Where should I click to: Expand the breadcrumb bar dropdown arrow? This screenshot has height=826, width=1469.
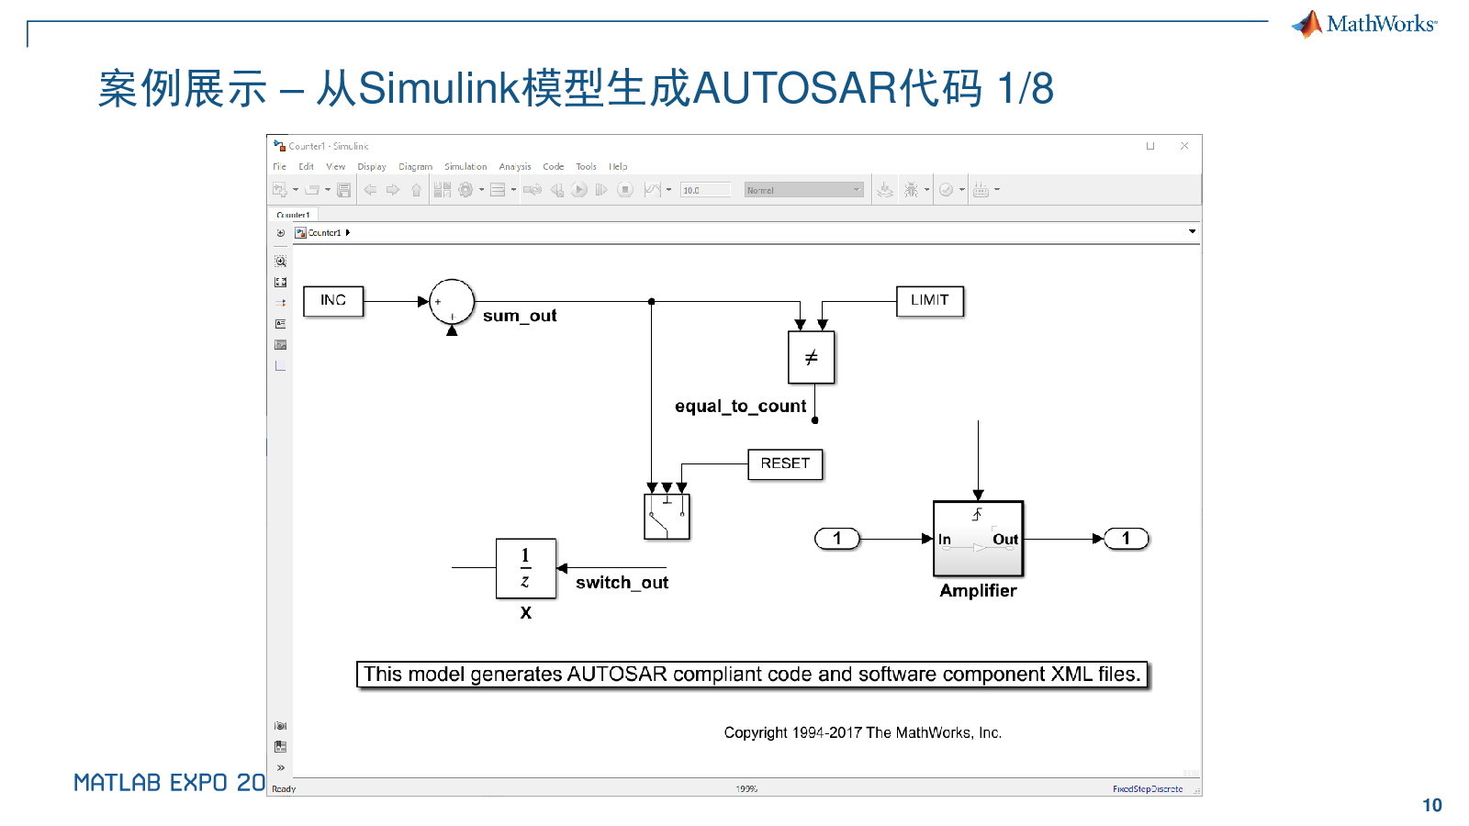coord(1192,231)
